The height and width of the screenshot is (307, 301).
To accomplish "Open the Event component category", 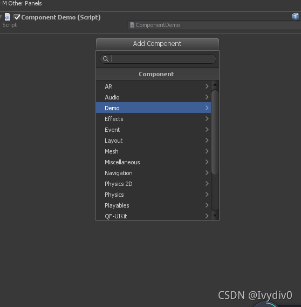I will point(153,130).
